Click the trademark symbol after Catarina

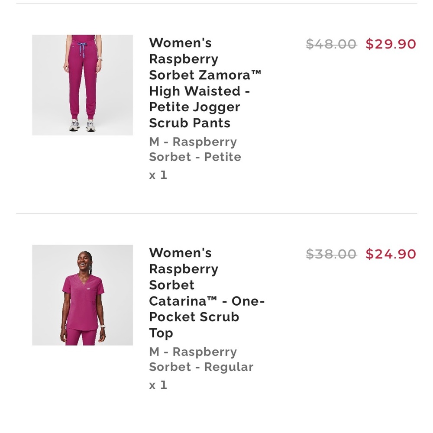(x=212, y=299)
